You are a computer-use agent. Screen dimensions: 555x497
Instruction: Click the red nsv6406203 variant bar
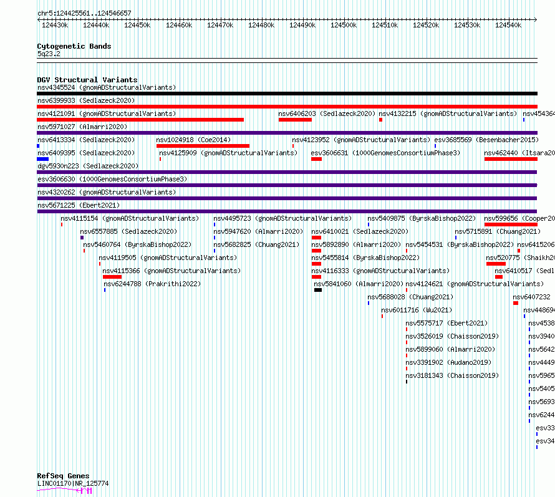(295, 120)
